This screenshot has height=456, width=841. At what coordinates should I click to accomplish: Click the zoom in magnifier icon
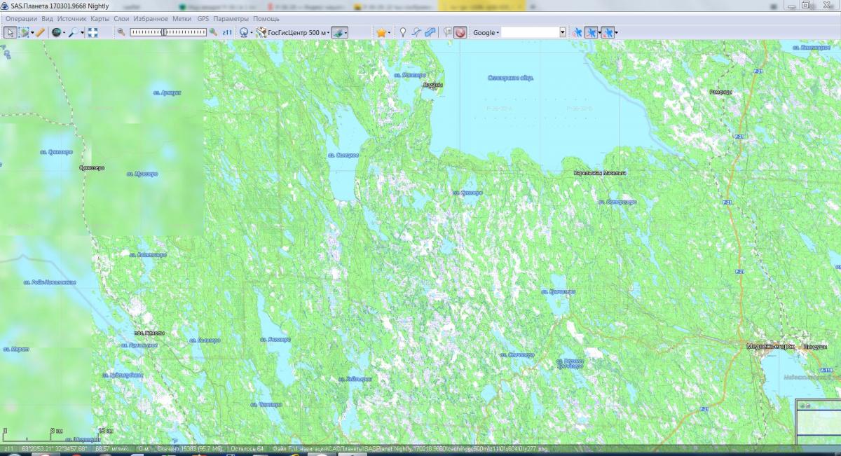coord(213,32)
